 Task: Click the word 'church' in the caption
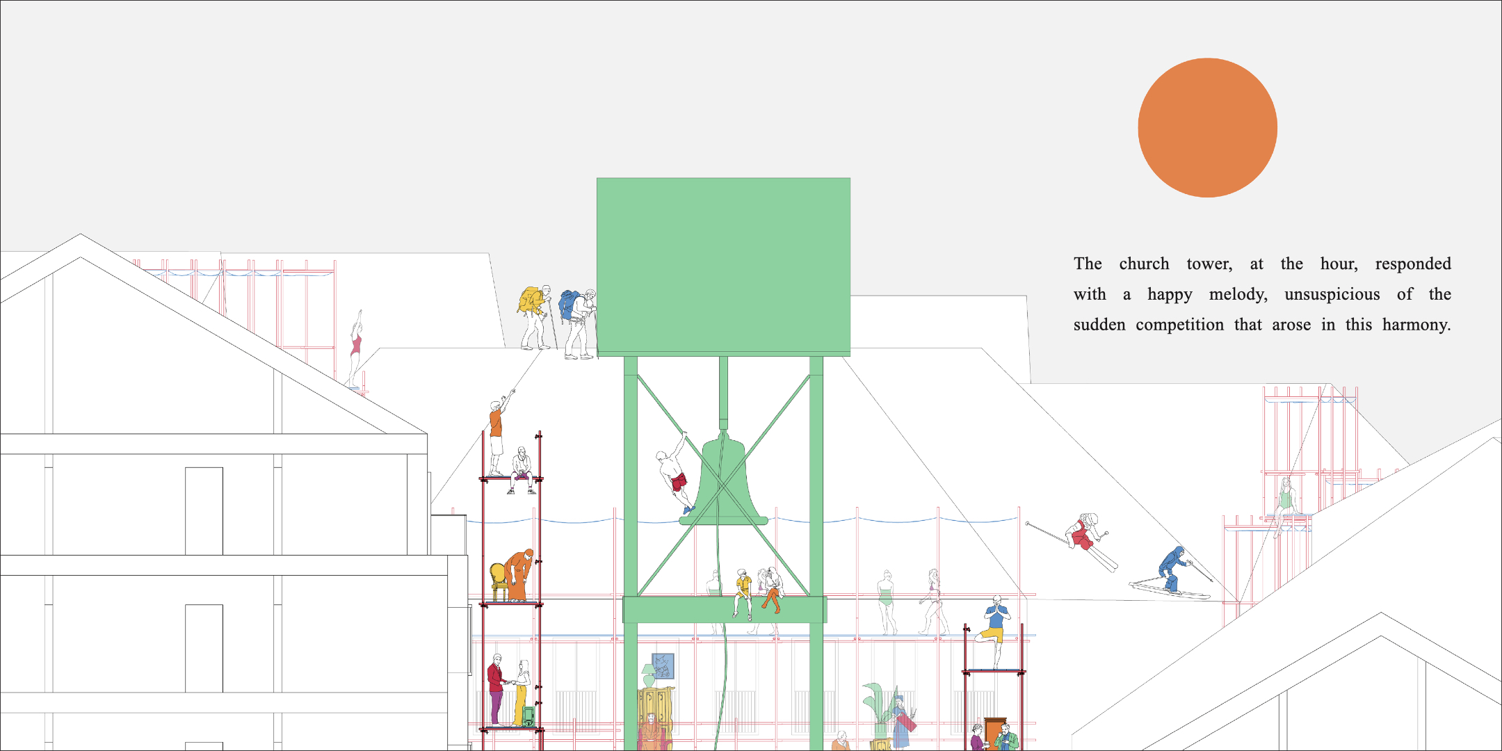click(1144, 264)
